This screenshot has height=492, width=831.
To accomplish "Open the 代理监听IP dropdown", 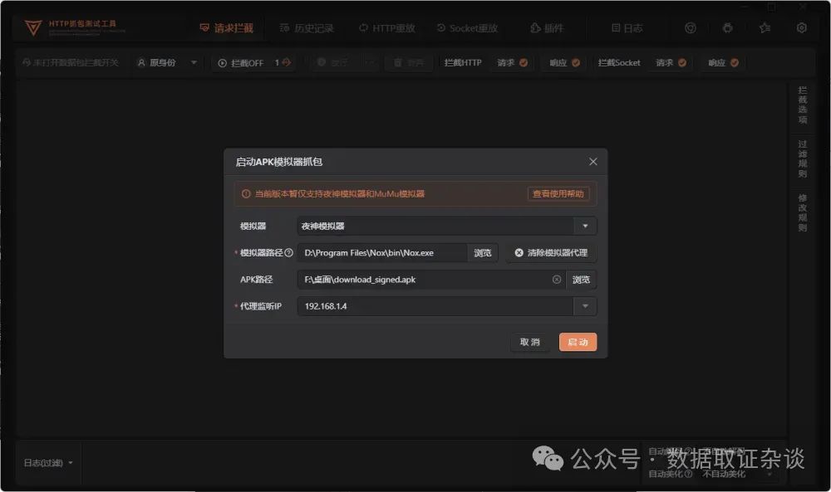I will pos(584,306).
